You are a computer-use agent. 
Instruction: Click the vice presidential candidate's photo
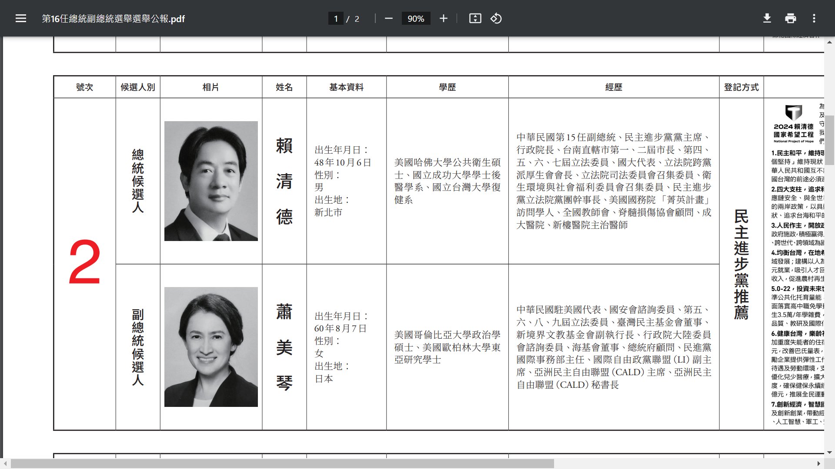pos(211,347)
